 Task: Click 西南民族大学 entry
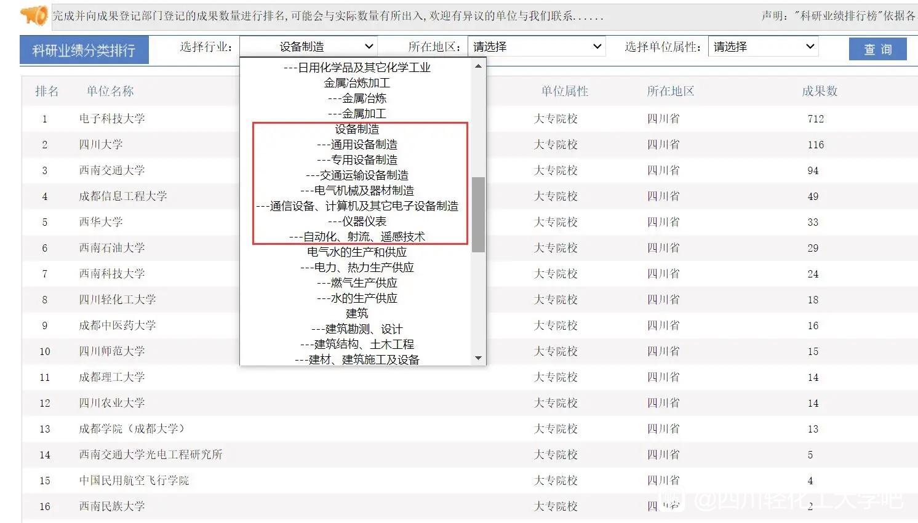(x=112, y=506)
